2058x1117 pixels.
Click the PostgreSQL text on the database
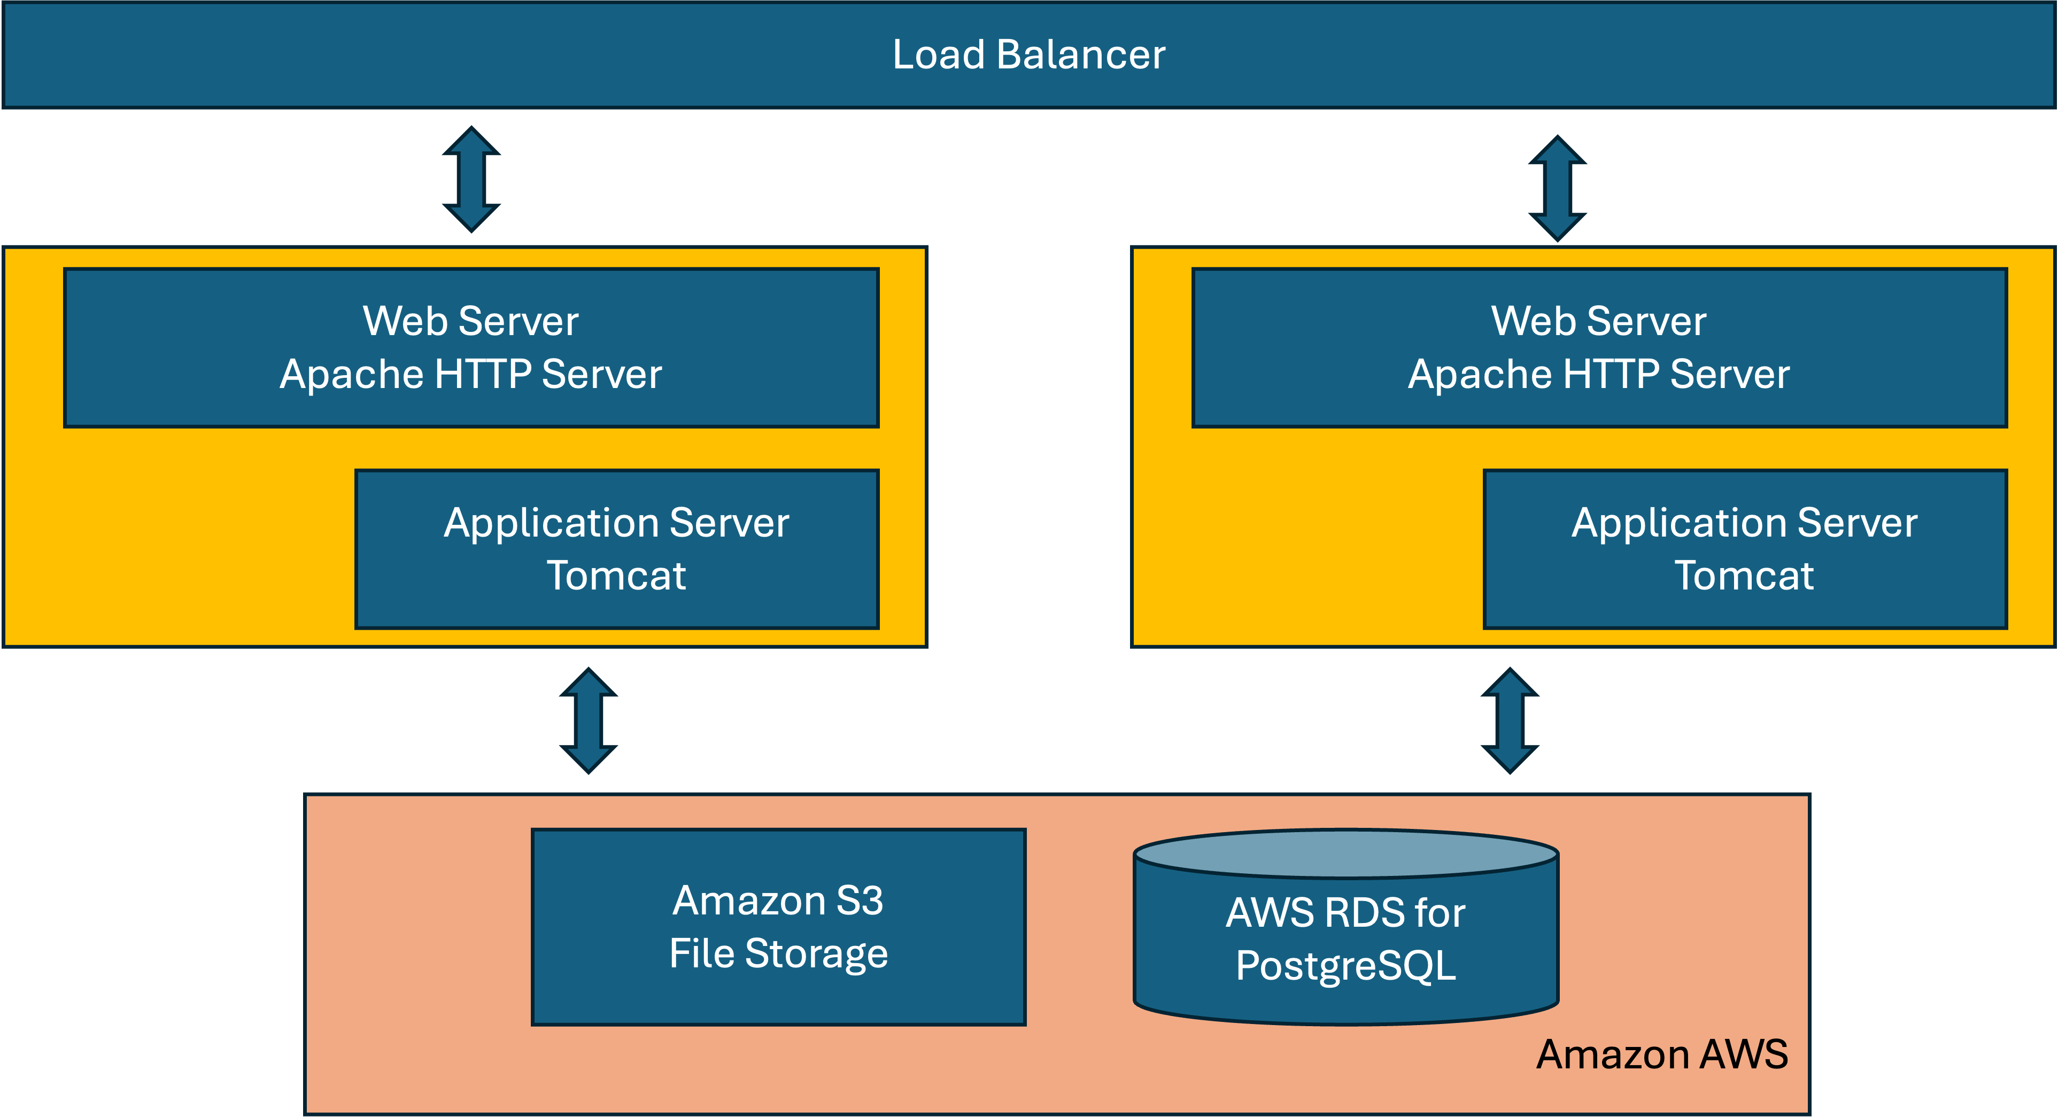coord(1346,965)
